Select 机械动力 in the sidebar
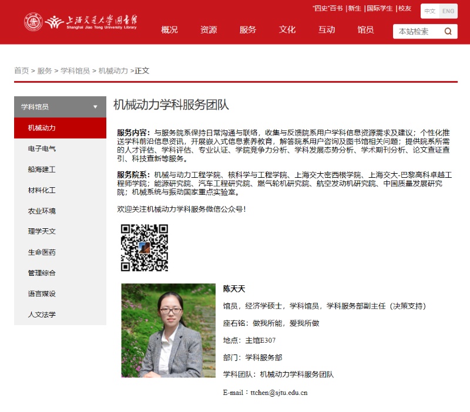 tap(61, 128)
